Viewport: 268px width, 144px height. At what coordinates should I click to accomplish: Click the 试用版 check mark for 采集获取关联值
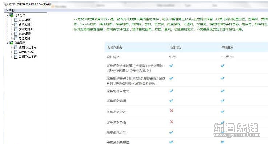(x=171, y=142)
